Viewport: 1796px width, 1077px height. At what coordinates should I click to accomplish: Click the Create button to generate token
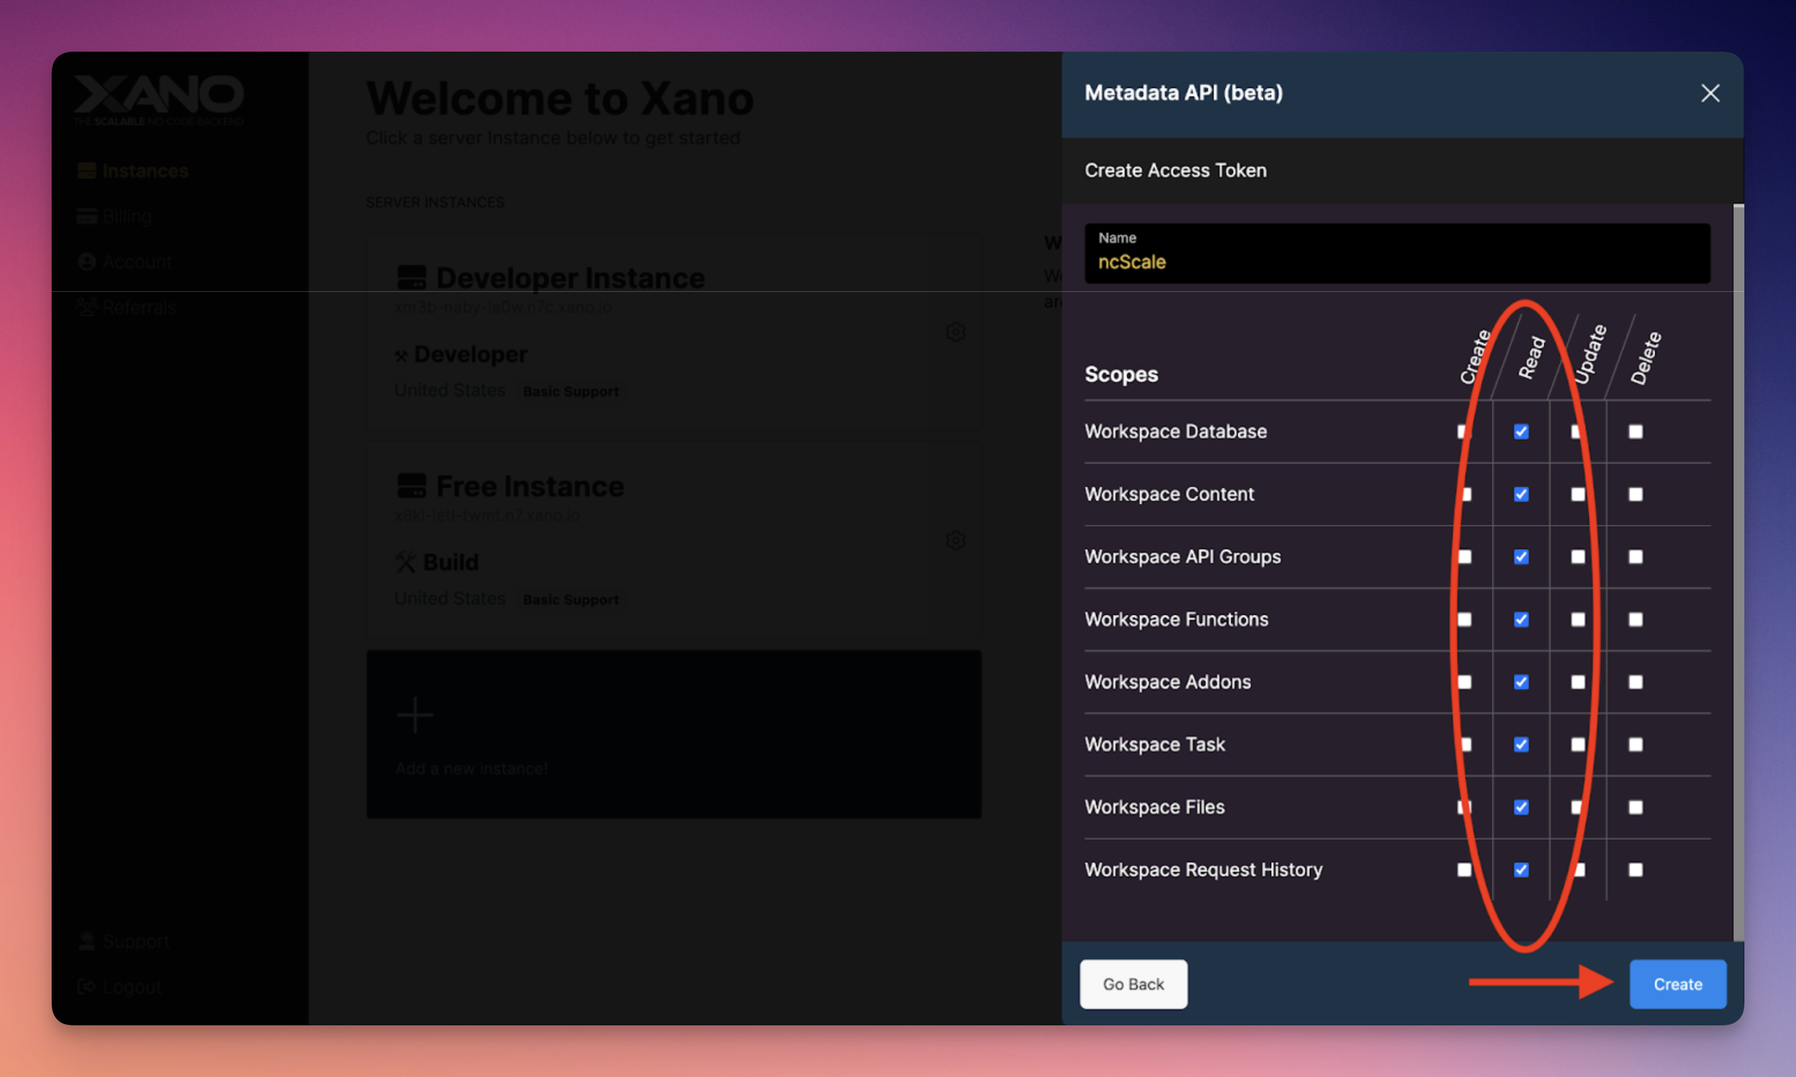pos(1677,983)
